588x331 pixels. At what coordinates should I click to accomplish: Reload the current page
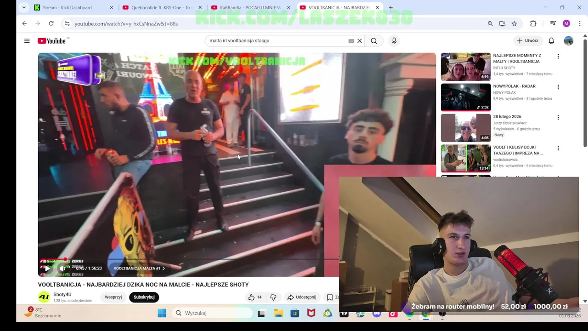tap(51, 23)
